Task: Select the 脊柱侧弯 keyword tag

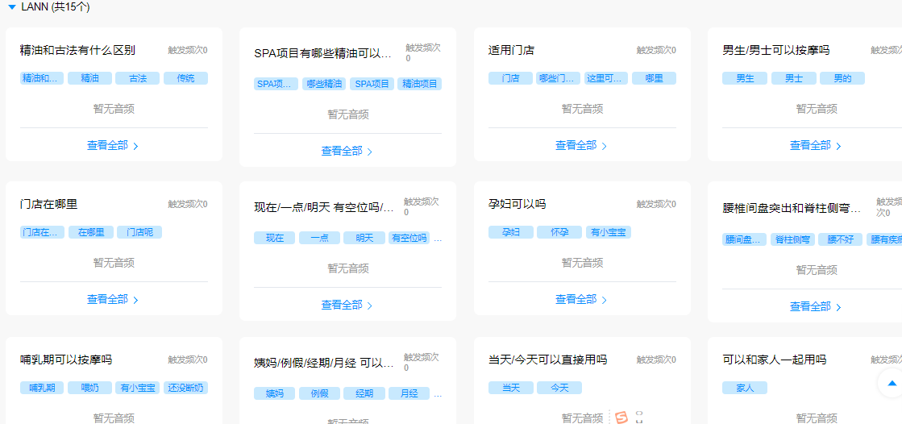Action: tap(792, 239)
